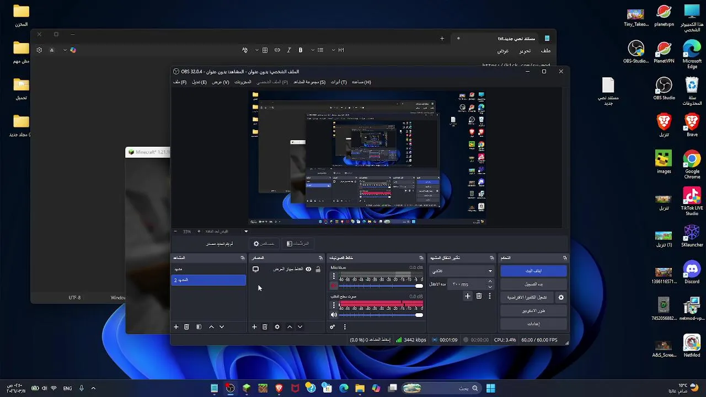Decrease transition duration stepper arrow
The width and height of the screenshot is (706, 397).
[490, 287]
